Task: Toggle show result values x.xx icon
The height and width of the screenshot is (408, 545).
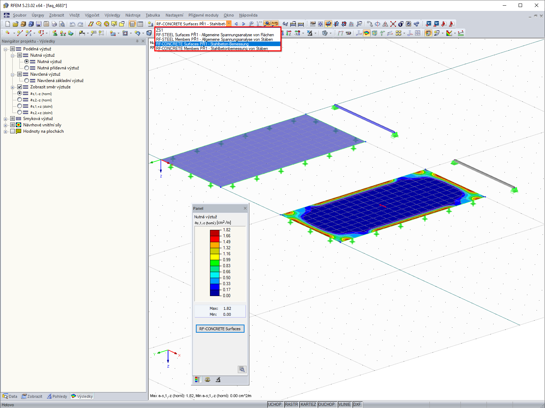Action: pos(275,24)
